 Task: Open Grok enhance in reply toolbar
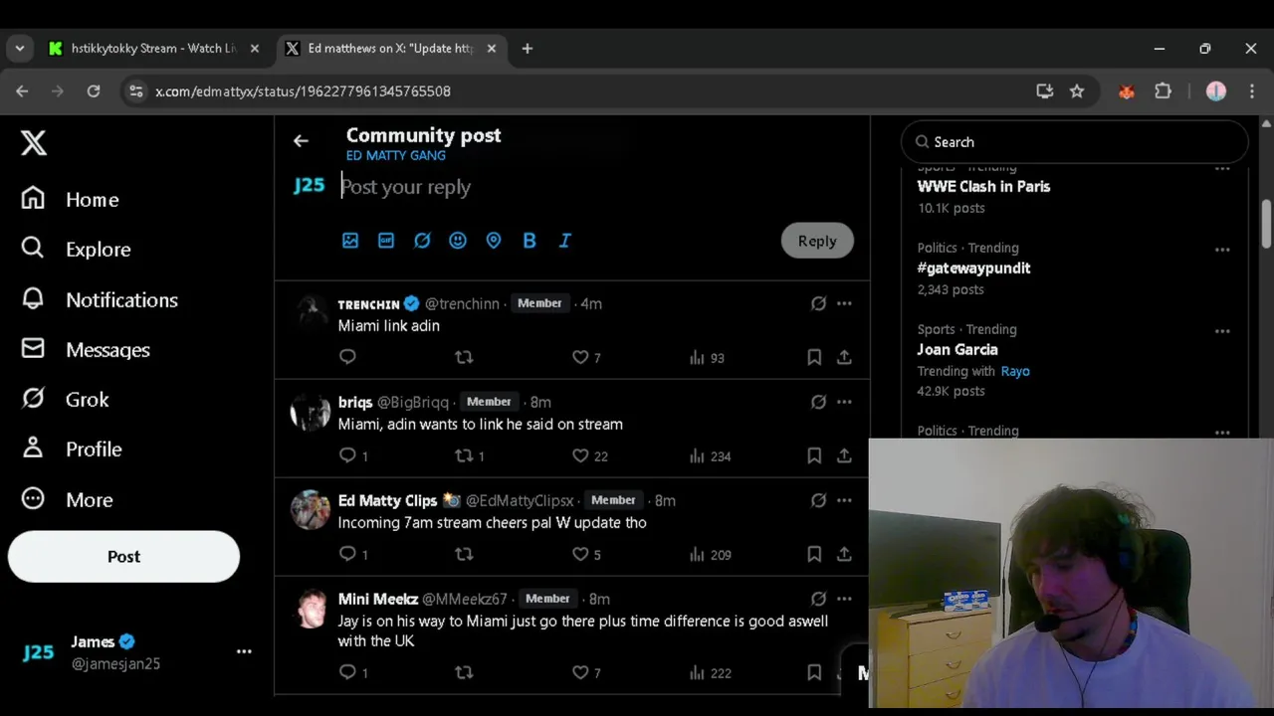click(422, 241)
